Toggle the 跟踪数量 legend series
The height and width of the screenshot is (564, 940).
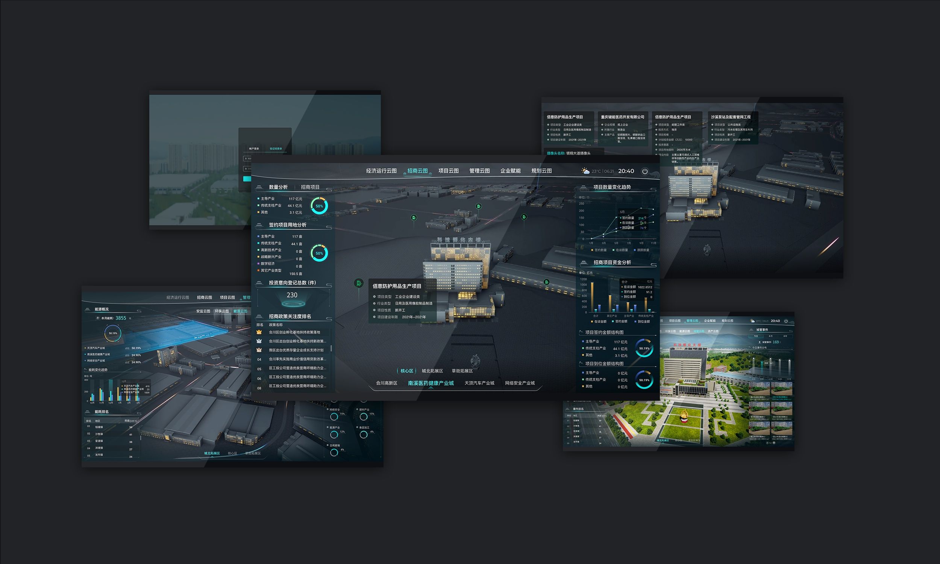click(641, 250)
